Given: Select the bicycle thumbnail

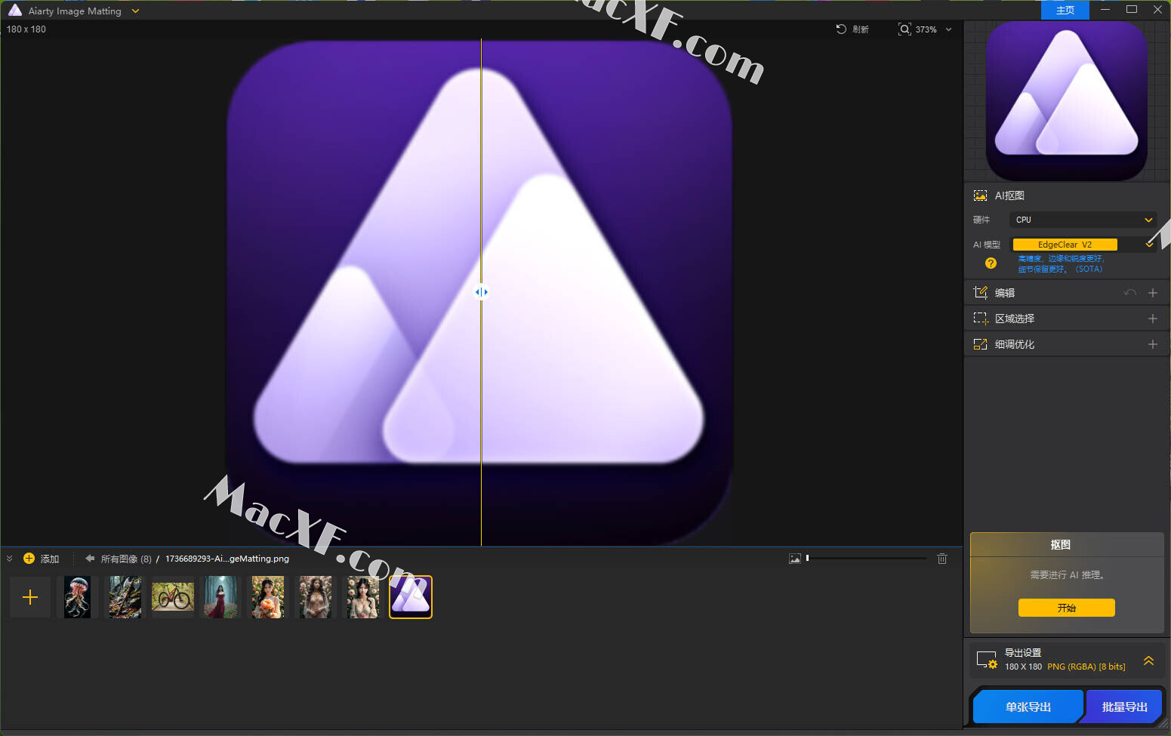Looking at the screenshot, I should [173, 597].
